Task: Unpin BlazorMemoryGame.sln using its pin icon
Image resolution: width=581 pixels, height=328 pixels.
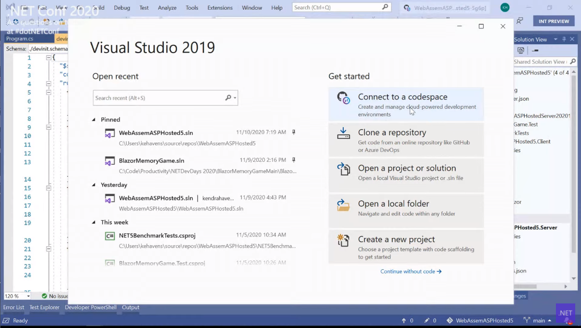Action: coord(294,160)
